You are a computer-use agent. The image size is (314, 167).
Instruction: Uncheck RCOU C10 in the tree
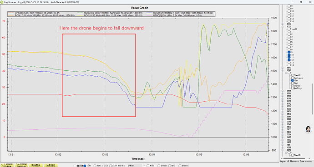pos(289,55)
